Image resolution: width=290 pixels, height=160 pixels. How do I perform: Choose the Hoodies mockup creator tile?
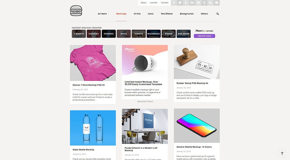pos(94,34)
